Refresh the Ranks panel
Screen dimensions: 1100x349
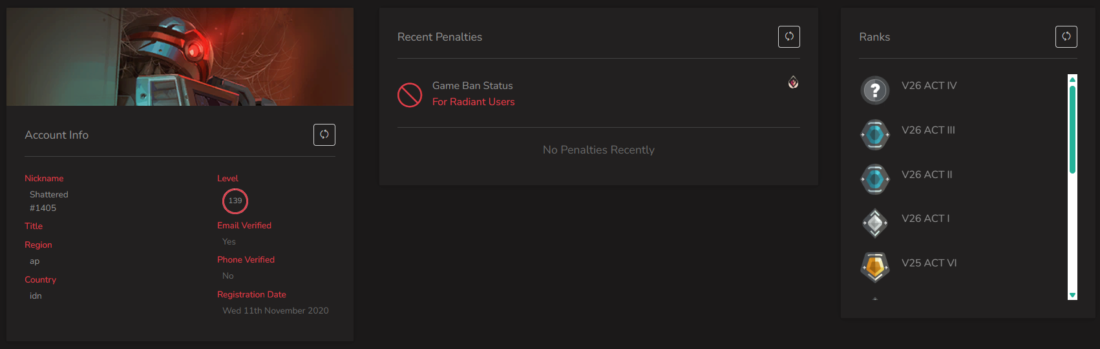[1066, 37]
